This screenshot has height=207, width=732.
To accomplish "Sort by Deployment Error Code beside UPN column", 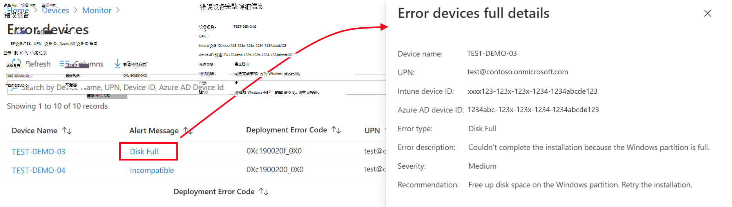I will [x=336, y=130].
